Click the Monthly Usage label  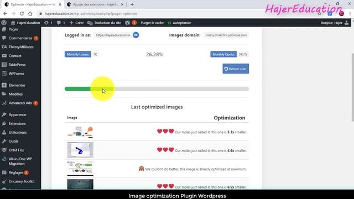77,54
